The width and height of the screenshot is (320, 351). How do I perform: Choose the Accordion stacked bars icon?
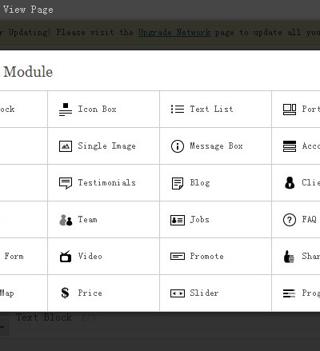coord(290,146)
